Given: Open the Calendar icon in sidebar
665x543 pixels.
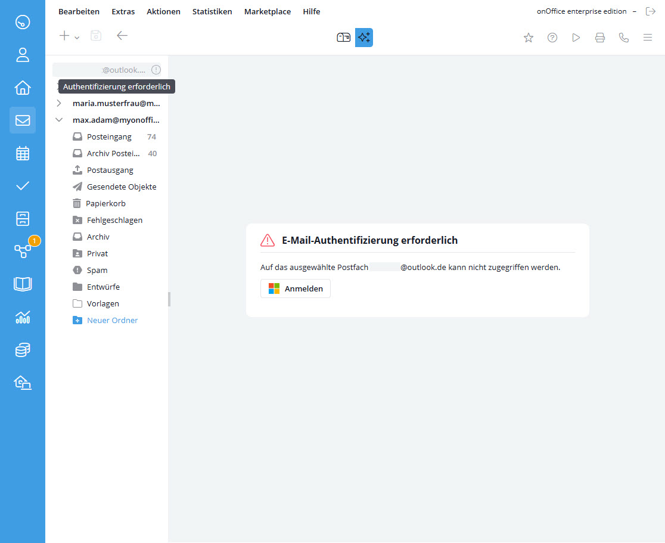Looking at the screenshot, I should (x=23, y=153).
